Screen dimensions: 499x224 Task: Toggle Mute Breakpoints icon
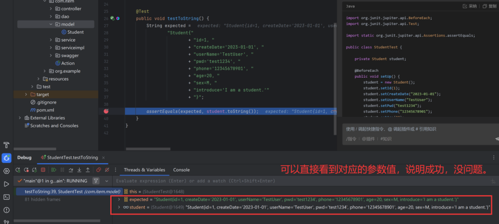click(x=107, y=170)
